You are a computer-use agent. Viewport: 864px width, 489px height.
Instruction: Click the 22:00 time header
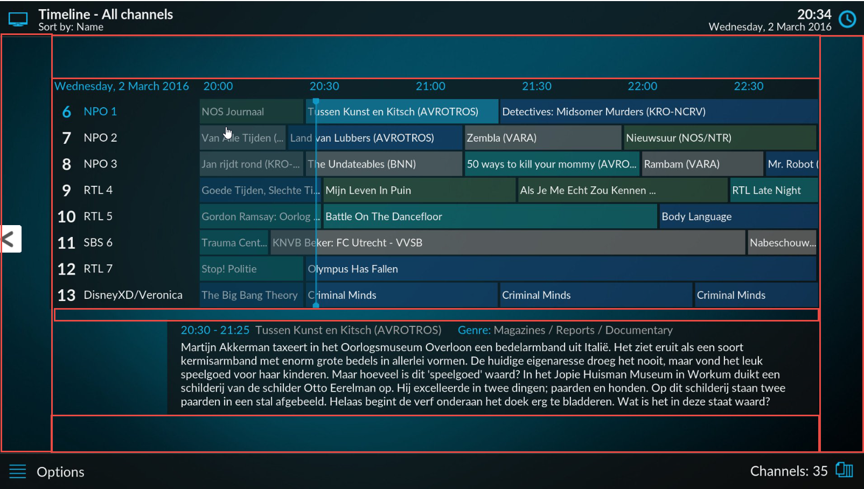coord(643,86)
